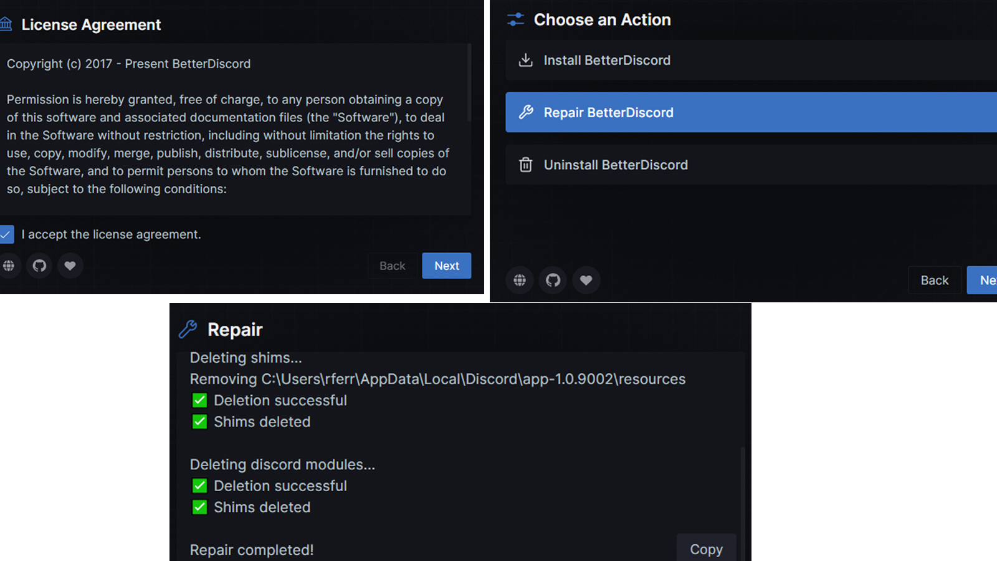The image size is (997, 561).
Task: Click Back on the Choose an Action screen
Action: (x=934, y=280)
